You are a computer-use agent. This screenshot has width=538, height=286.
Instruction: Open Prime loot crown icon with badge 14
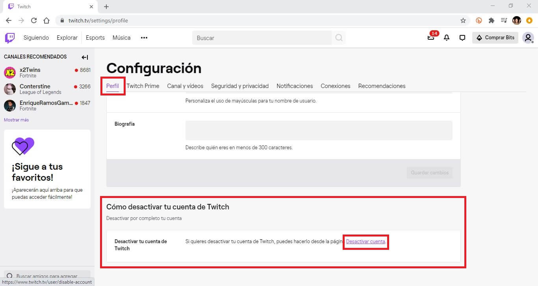(431, 38)
